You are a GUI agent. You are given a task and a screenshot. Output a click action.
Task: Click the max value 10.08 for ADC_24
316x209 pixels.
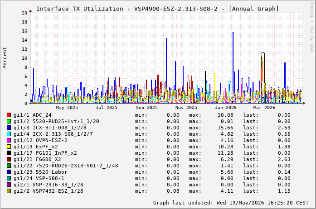225,115
